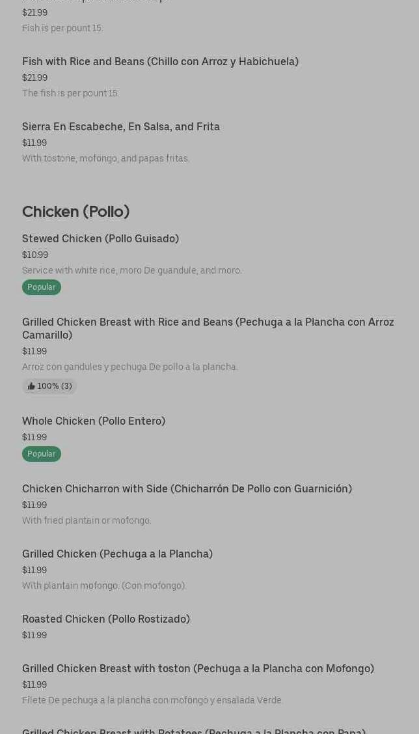The width and height of the screenshot is (419, 734).
Task: Open Grilled Chicken Breast with toston item
Action: coord(198,668)
